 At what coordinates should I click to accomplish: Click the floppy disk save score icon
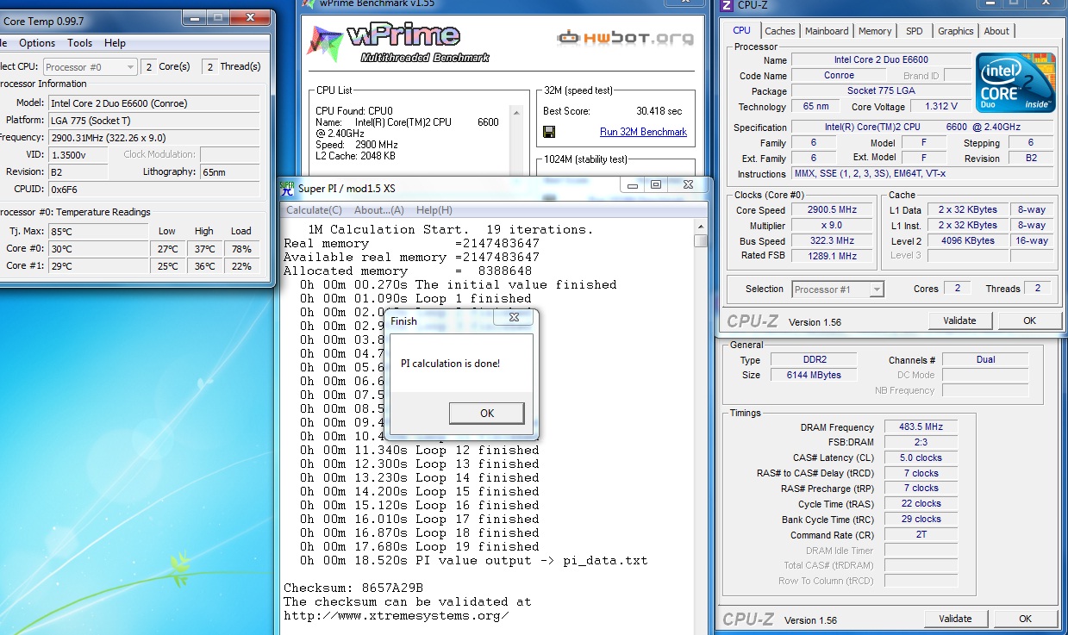coord(549,132)
